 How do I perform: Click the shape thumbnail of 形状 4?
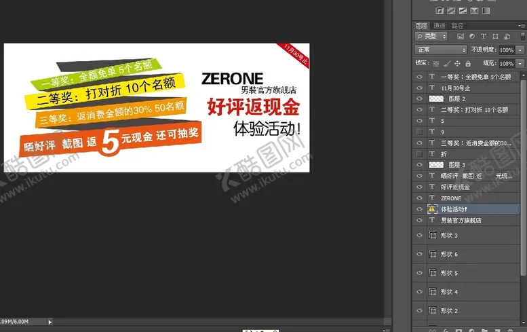point(433,292)
